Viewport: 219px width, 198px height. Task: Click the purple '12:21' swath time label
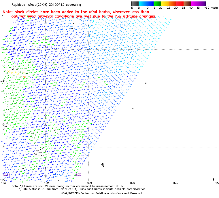click(x=6, y=175)
